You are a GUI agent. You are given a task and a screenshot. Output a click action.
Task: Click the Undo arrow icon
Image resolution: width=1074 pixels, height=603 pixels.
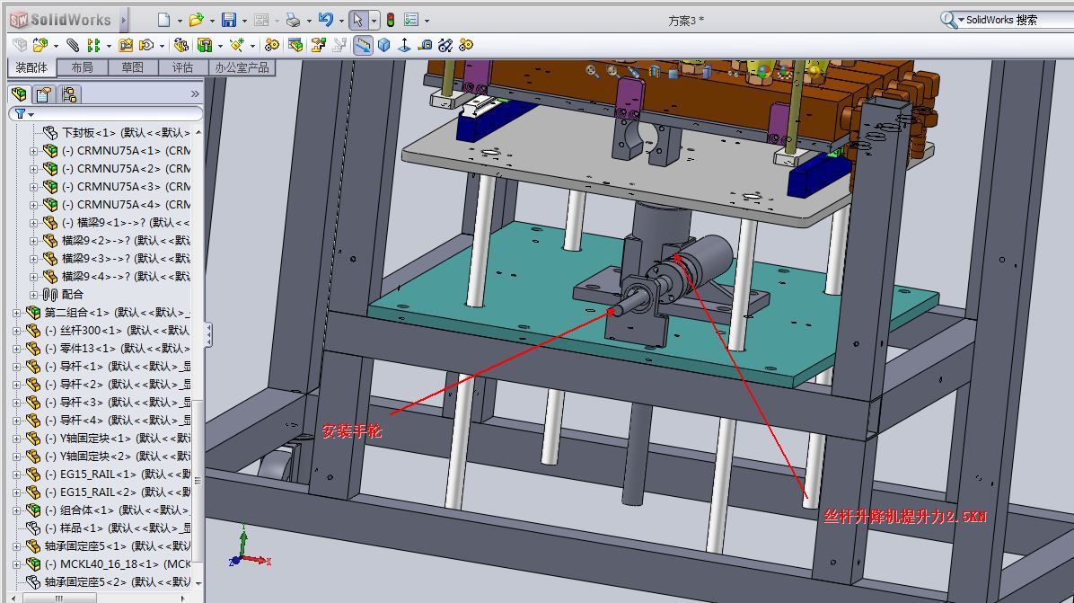pyautogui.click(x=325, y=20)
